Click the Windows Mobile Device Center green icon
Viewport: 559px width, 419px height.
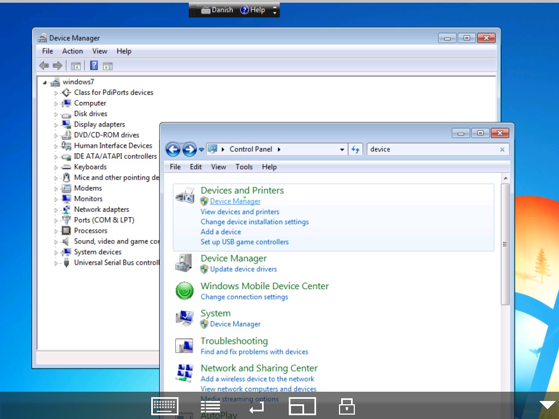(x=185, y=290)
